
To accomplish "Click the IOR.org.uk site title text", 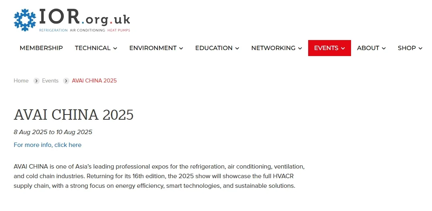I will [84, 17].
